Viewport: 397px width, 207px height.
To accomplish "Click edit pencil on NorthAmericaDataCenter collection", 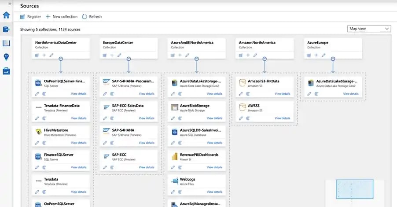I will click(51, 55).
